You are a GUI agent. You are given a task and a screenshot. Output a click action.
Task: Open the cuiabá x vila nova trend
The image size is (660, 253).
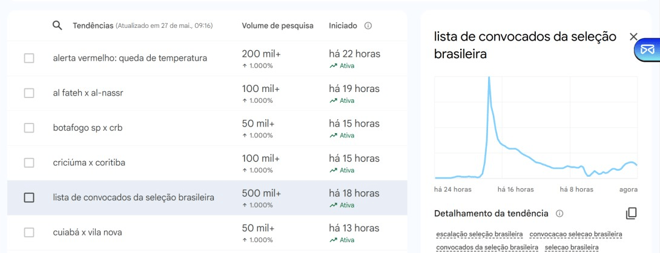88,232
